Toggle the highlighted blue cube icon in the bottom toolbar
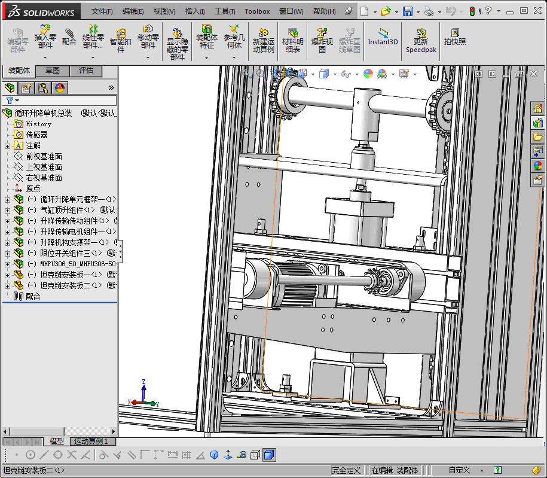The image size is (547, 478). 269,455
